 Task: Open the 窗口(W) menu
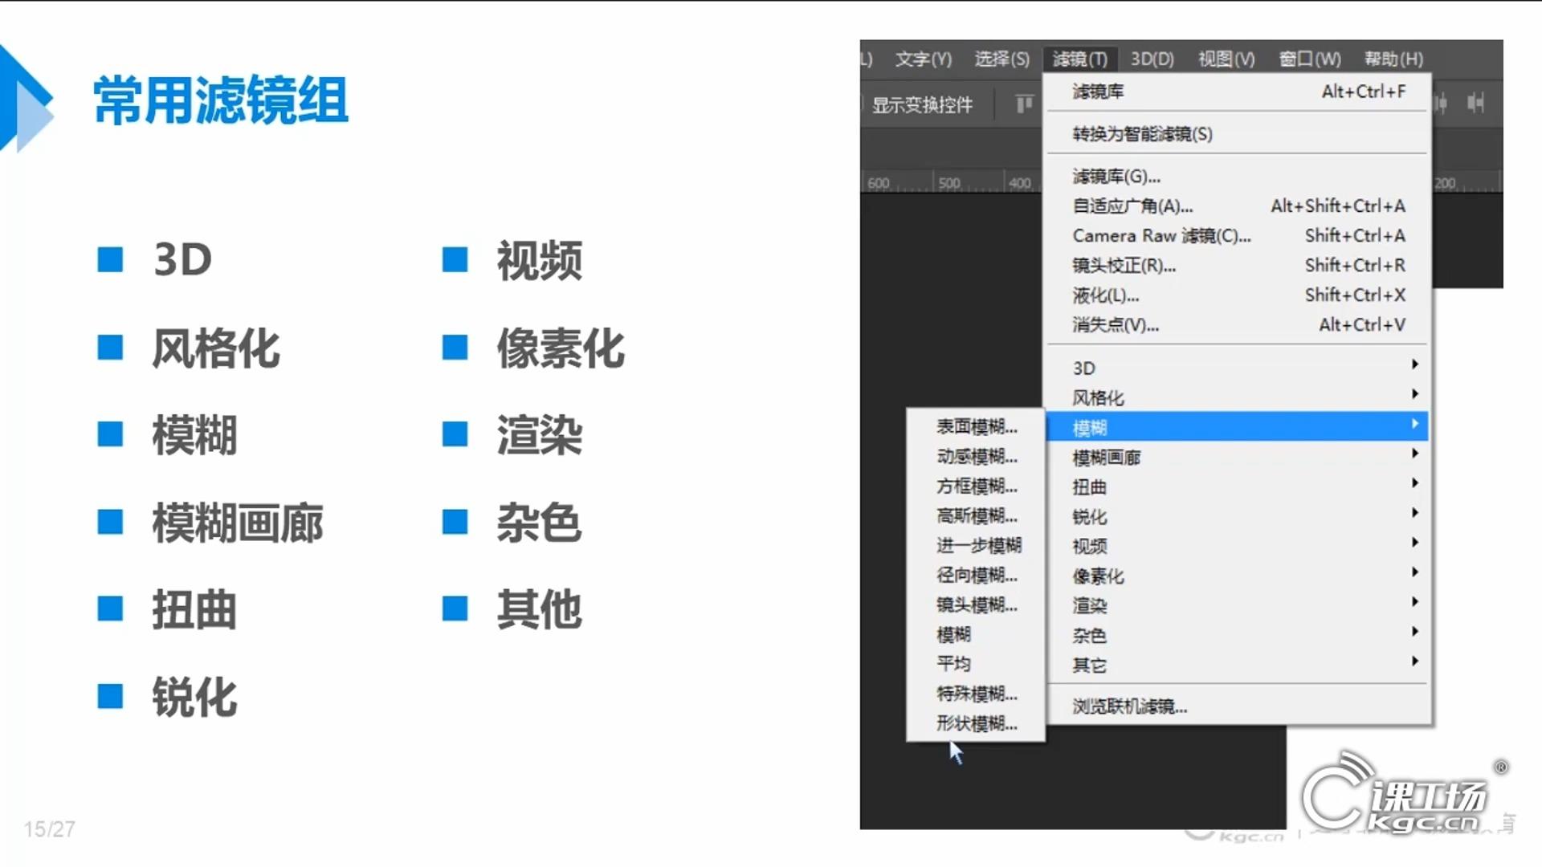click(1309, 59)
